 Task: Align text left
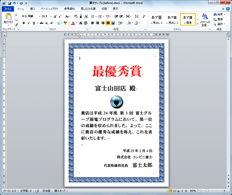[x=92, y=23]
